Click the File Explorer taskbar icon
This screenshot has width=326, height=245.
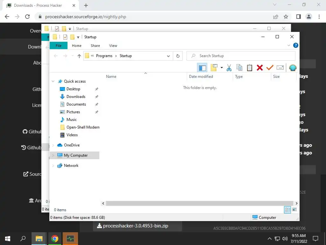tap(39, 239)
